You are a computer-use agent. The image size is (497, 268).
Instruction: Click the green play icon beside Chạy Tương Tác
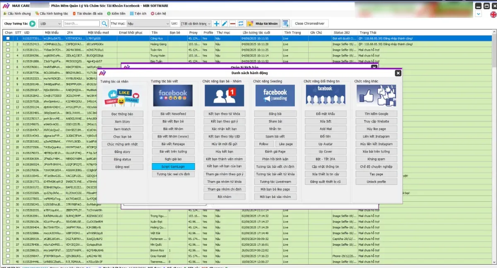[x=32, y=24]
